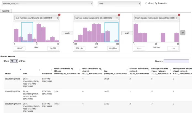Click the harvest index maximum field 624.99m
The image size is (192, 113).
click(x=113, y=48)
